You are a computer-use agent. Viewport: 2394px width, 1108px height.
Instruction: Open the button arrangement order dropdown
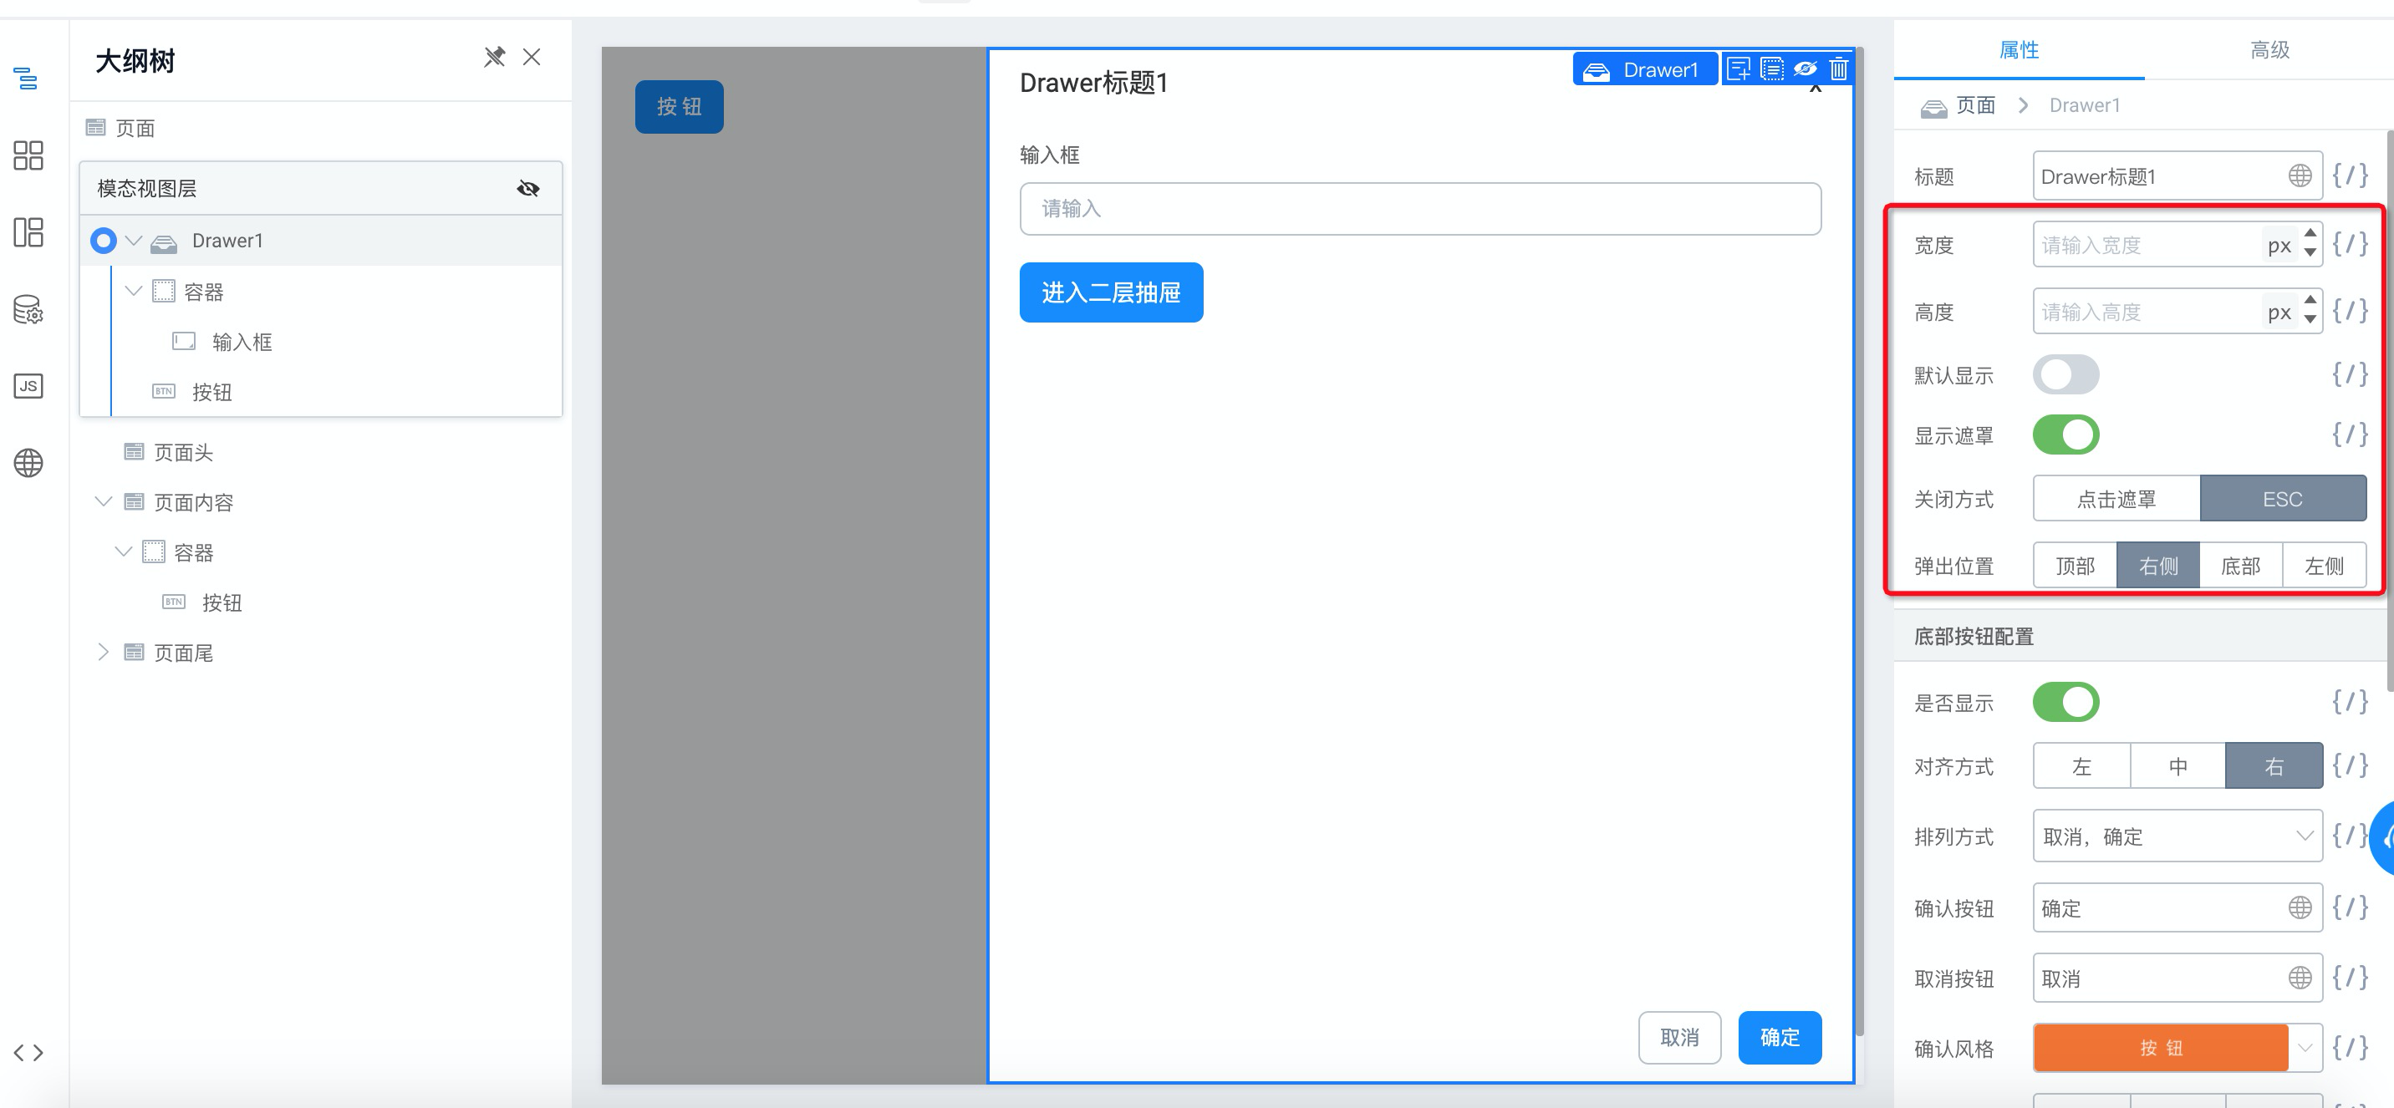tap(2178, 836)
